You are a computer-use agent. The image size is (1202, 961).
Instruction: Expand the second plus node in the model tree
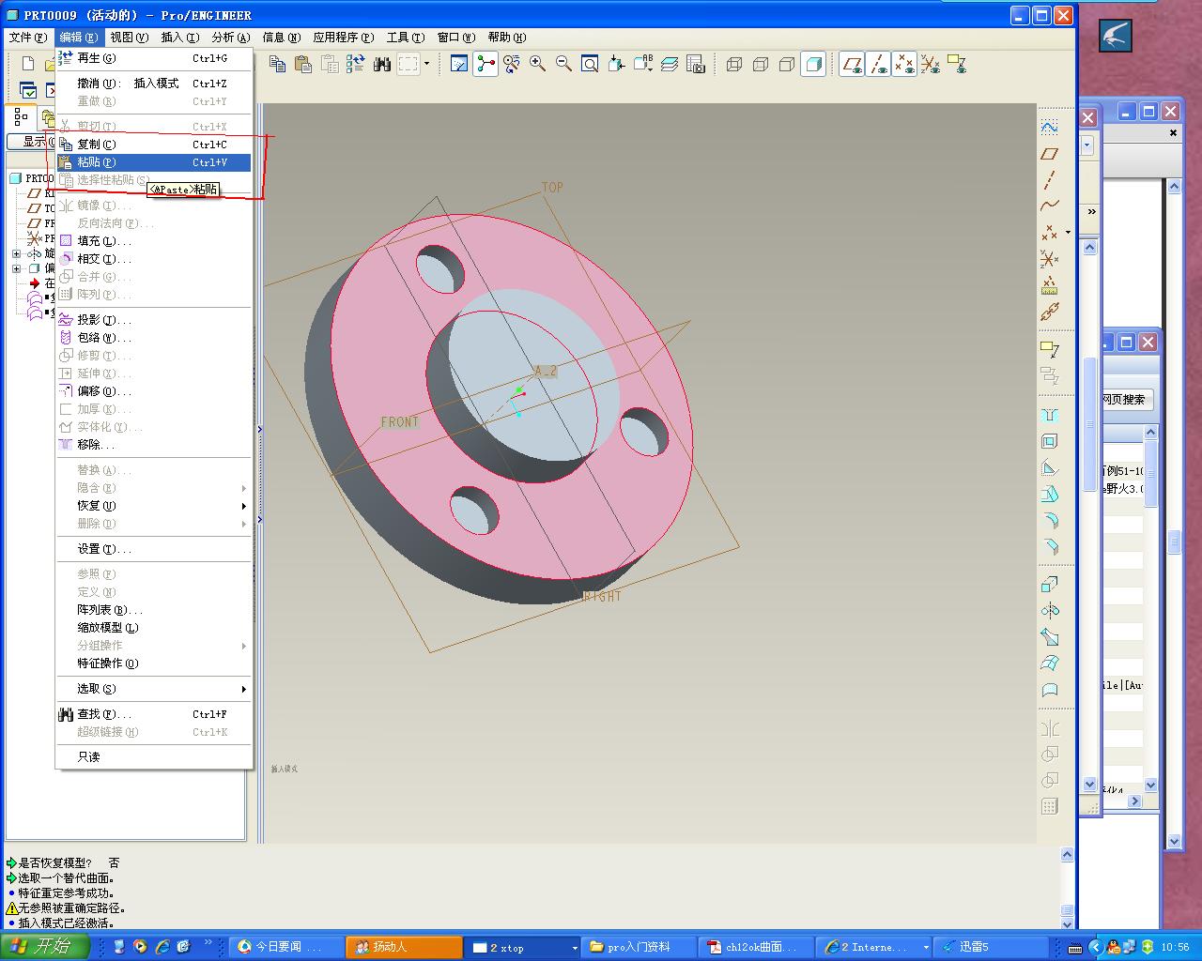click(16, 268)
